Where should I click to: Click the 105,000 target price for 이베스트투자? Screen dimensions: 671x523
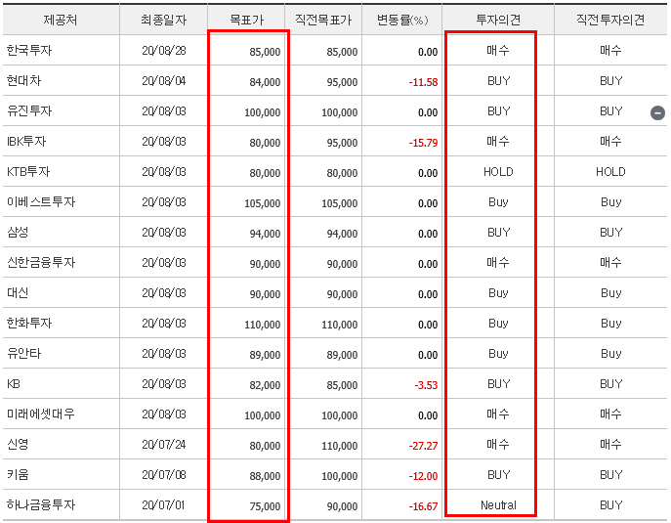[x=263, y=203]
